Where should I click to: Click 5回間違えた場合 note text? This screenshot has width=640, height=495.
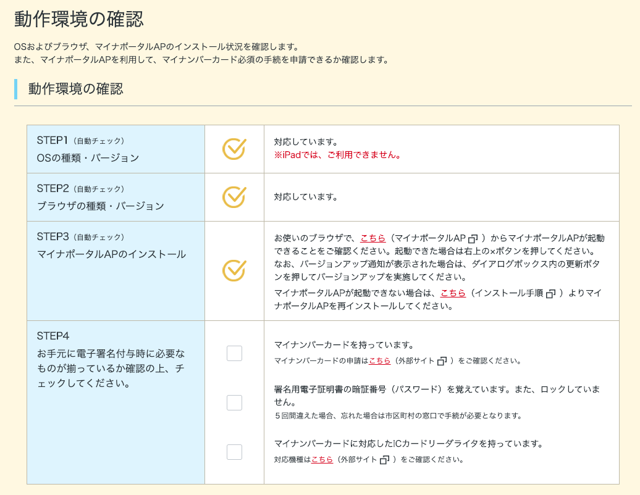pos(398,416)
